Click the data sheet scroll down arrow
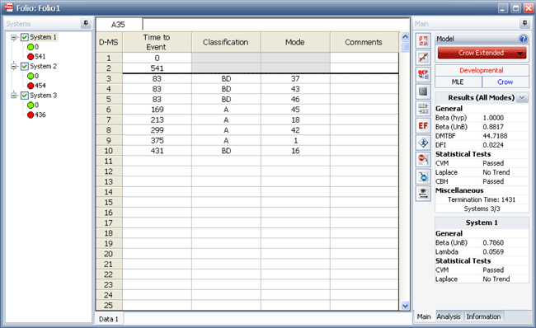Image resolution: width=536 pixels, height=328 pixels. [405, 306]
